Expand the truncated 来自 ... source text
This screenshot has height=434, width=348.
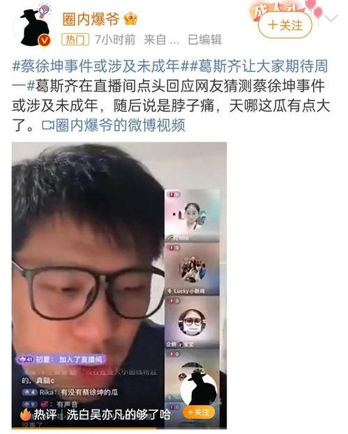161,40
